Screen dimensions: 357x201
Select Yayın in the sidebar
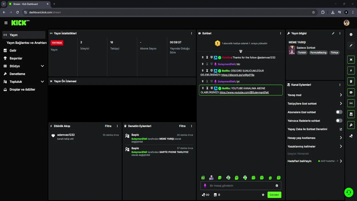click(24, 35)
